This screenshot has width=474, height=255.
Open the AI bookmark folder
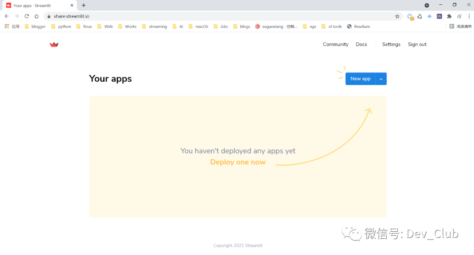(x=178, y=26)
